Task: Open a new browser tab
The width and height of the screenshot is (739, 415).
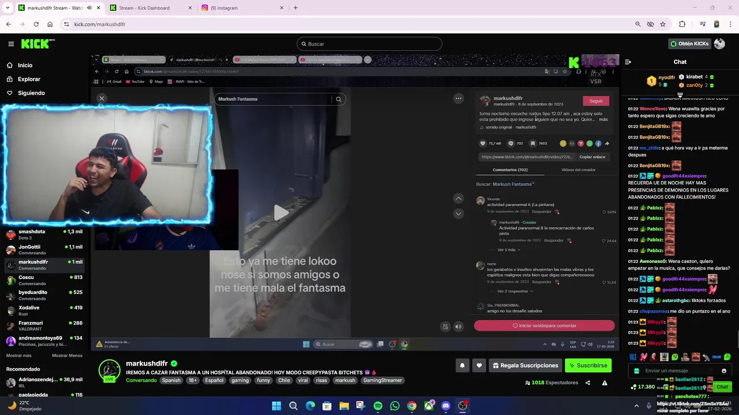Action: coord(296,8)
